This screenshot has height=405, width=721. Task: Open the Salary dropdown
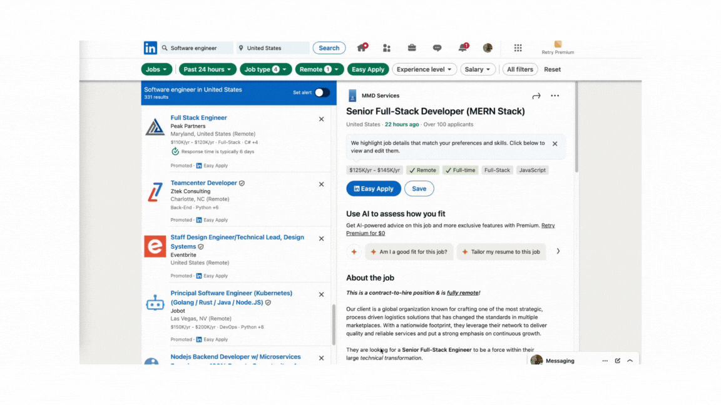[478, 69]
